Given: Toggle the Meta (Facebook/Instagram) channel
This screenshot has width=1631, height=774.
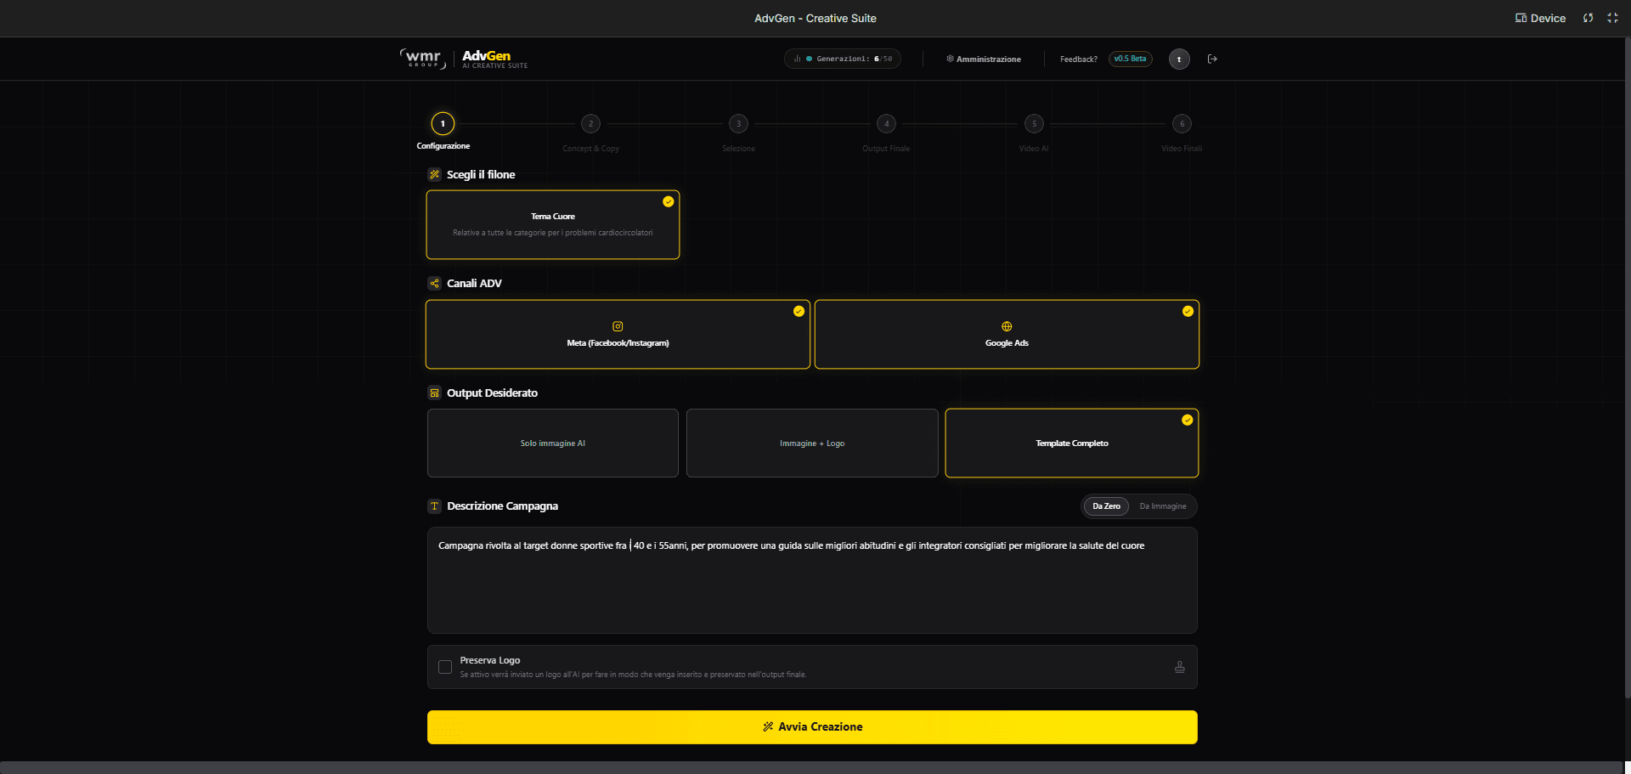Looking at the screenshot, I should (618, 334).
